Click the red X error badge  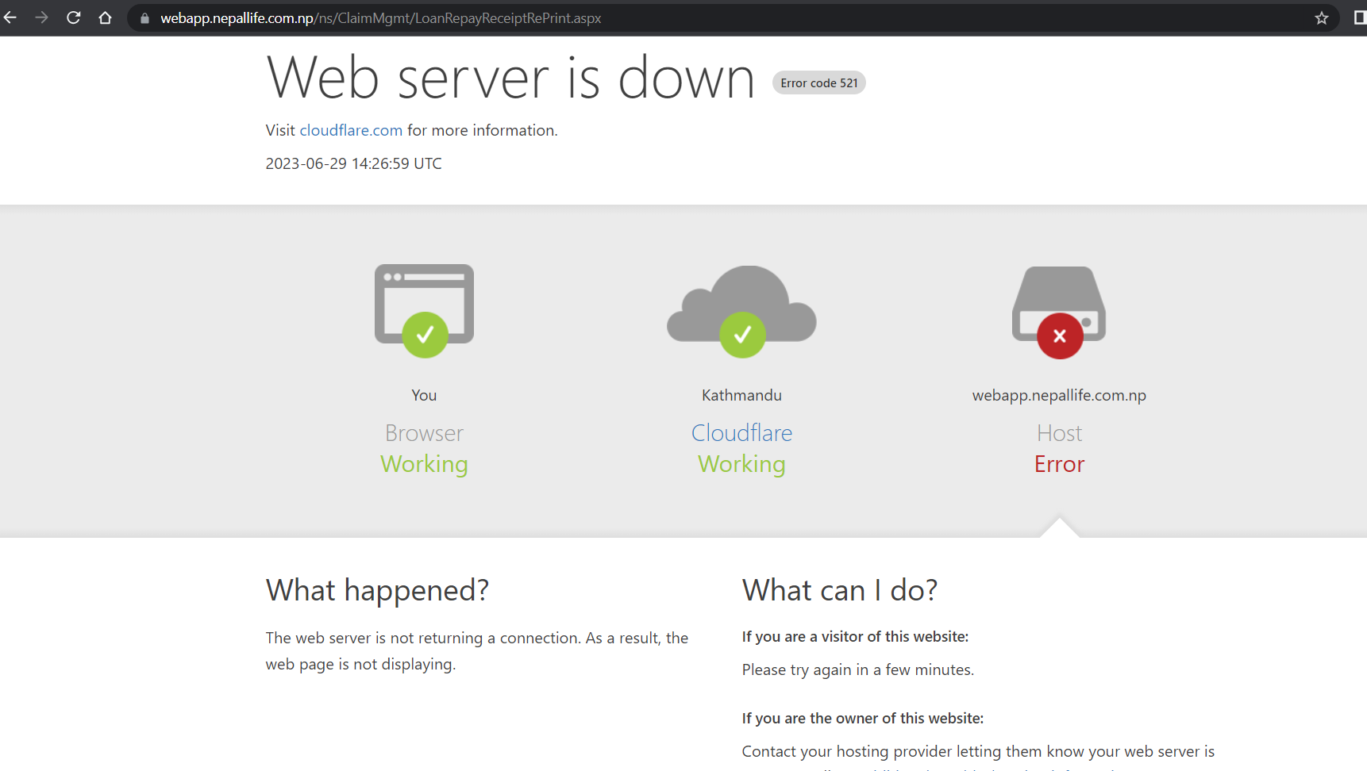coord(1059,336)
